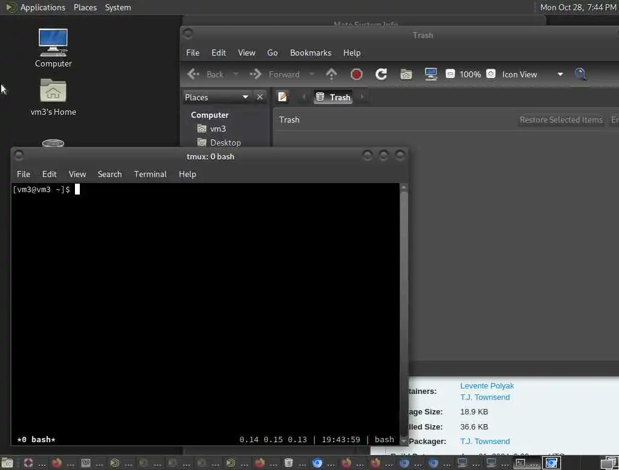Open terminal File menu

click(x=24, y=174)
